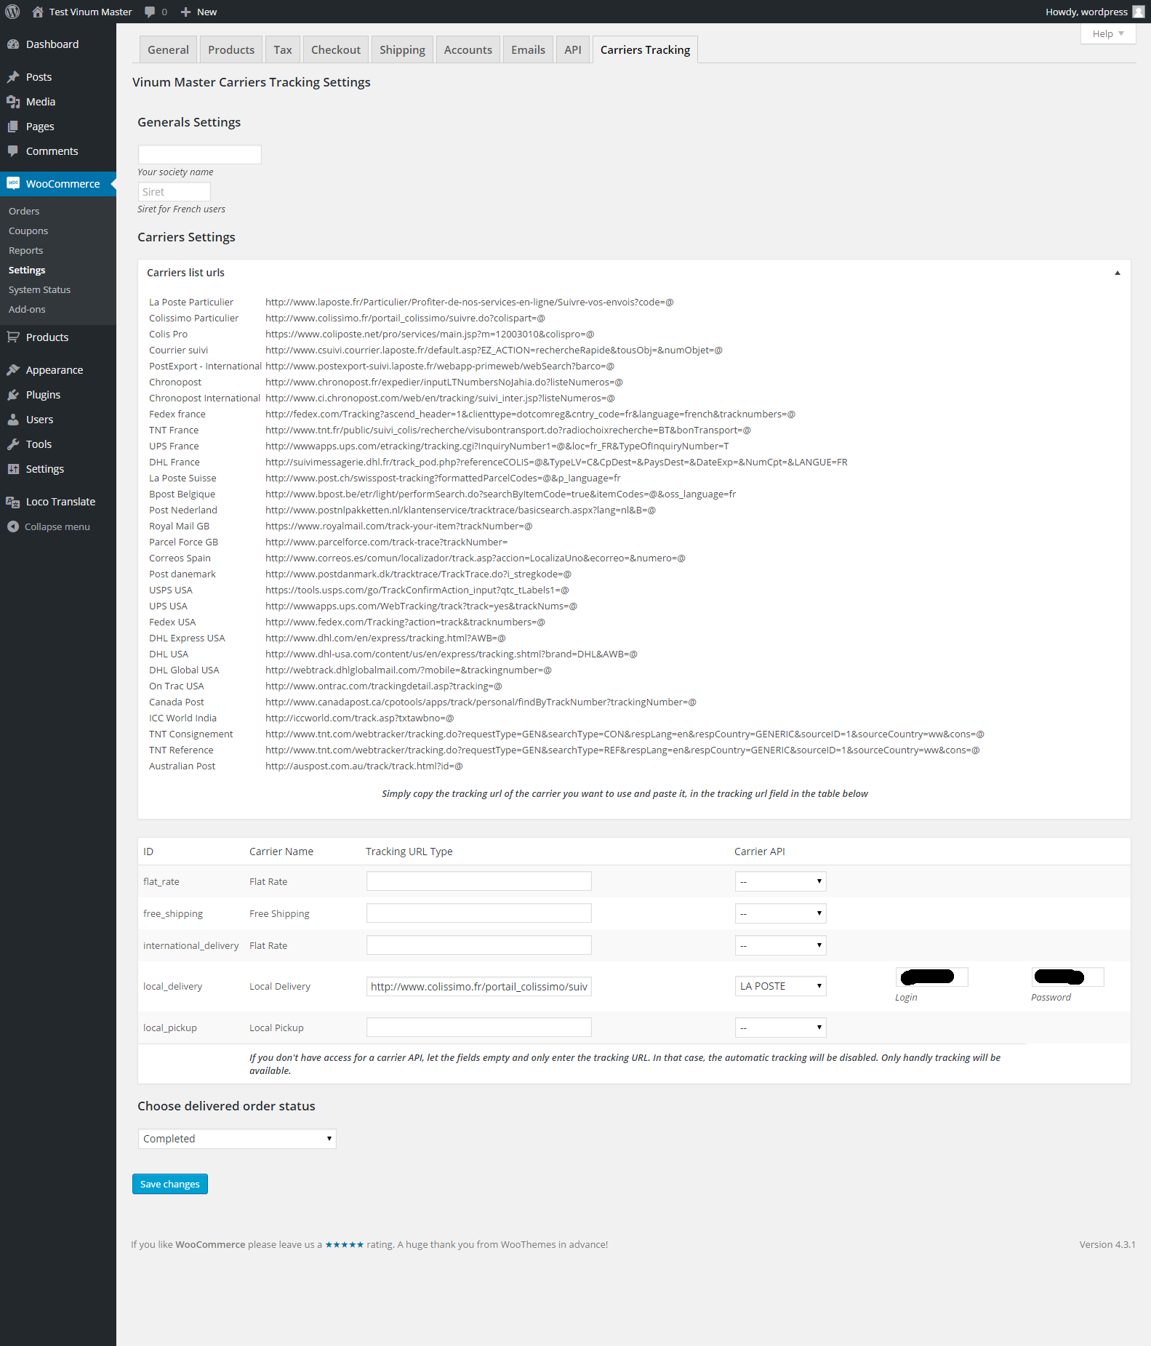Screen dimensions: 1151x1346
Task: Click the Products cart icon
Action: tap(13, 337)
